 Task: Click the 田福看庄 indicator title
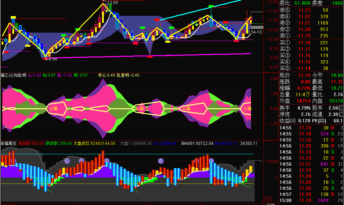8,143
